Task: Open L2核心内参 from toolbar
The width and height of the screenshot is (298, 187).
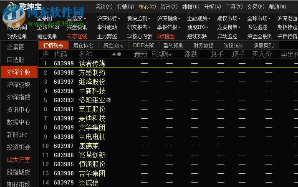Action: click(139, 36)
